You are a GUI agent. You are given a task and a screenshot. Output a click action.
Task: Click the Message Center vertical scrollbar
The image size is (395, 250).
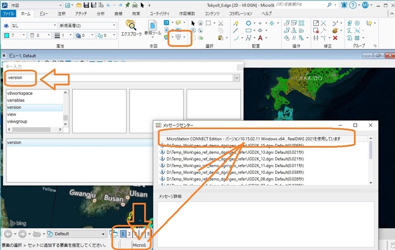click(x=371, y=160)
